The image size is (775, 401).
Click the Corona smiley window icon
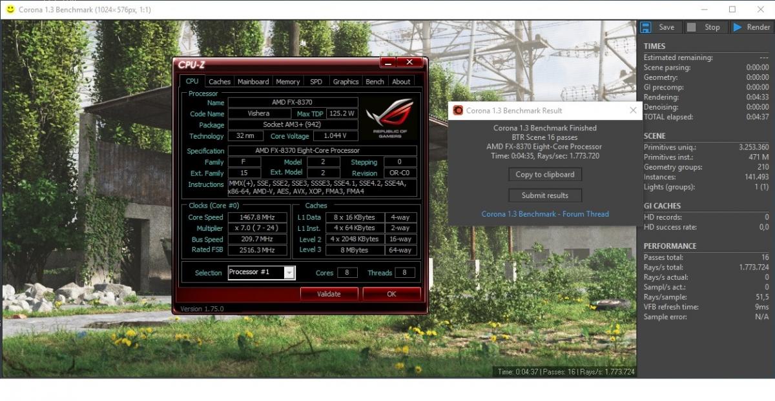click(x=10, y=10)
